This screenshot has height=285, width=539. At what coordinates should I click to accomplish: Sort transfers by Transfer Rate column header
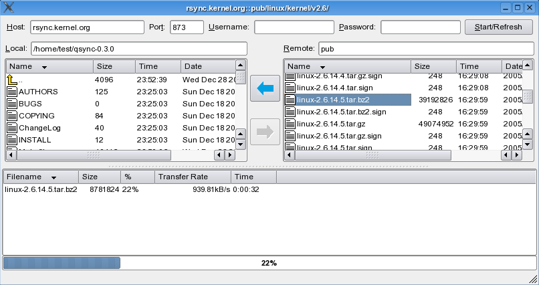pos(193,177)
